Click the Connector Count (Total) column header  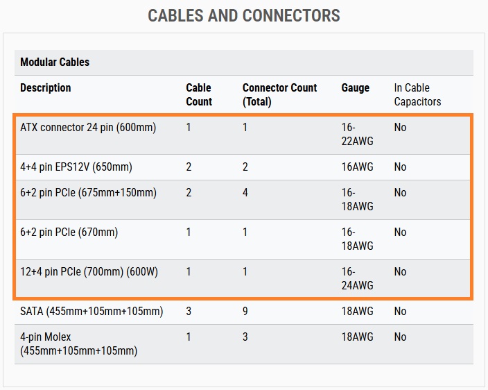(279, 94)
